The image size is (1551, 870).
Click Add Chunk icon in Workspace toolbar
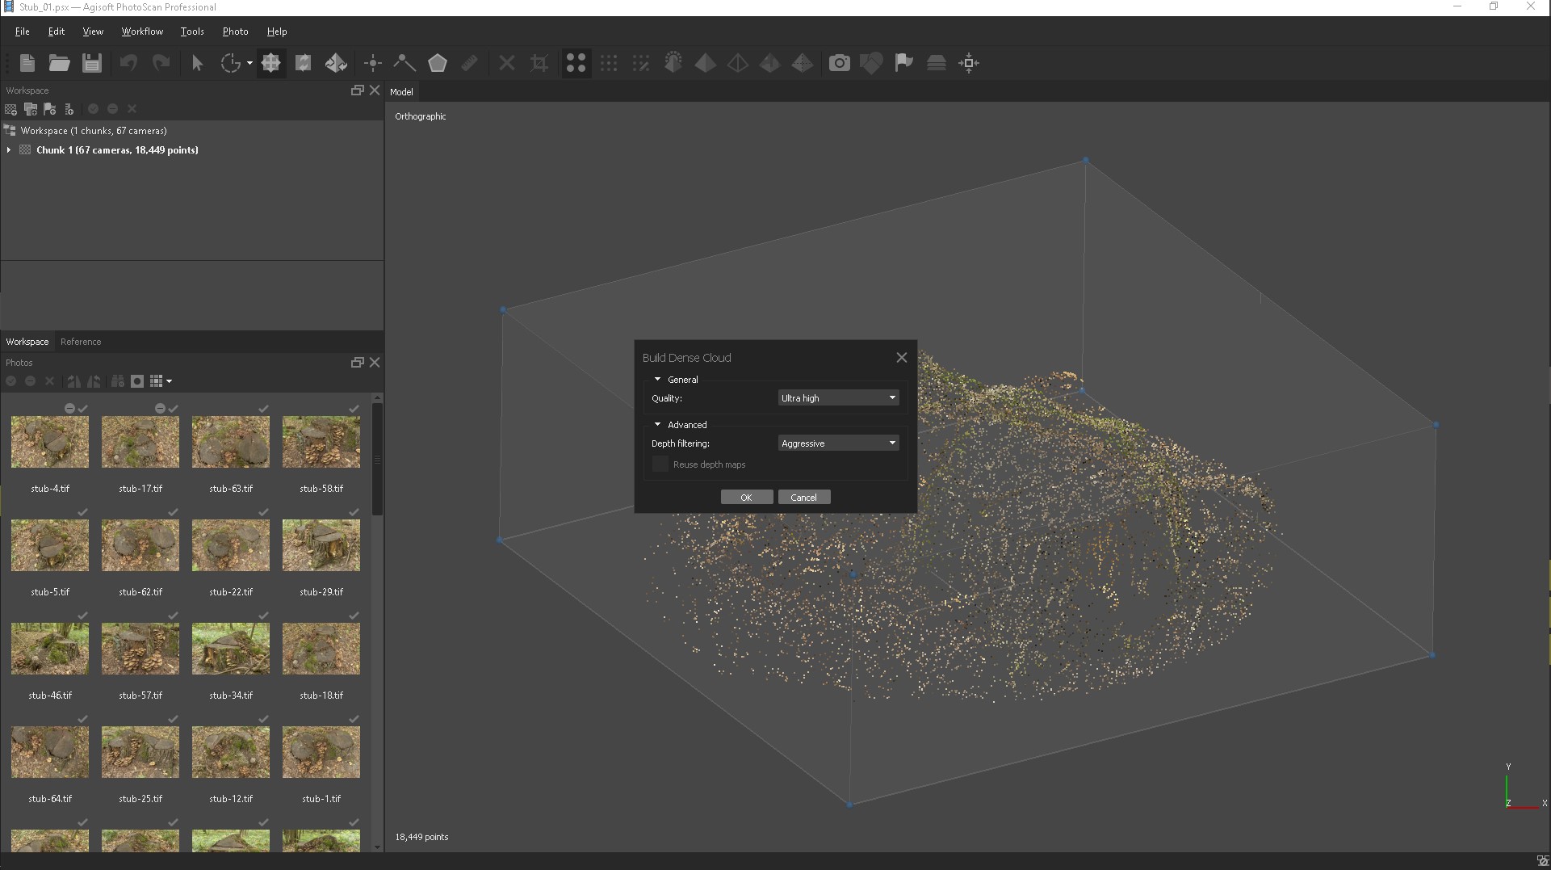pos(10,109)
